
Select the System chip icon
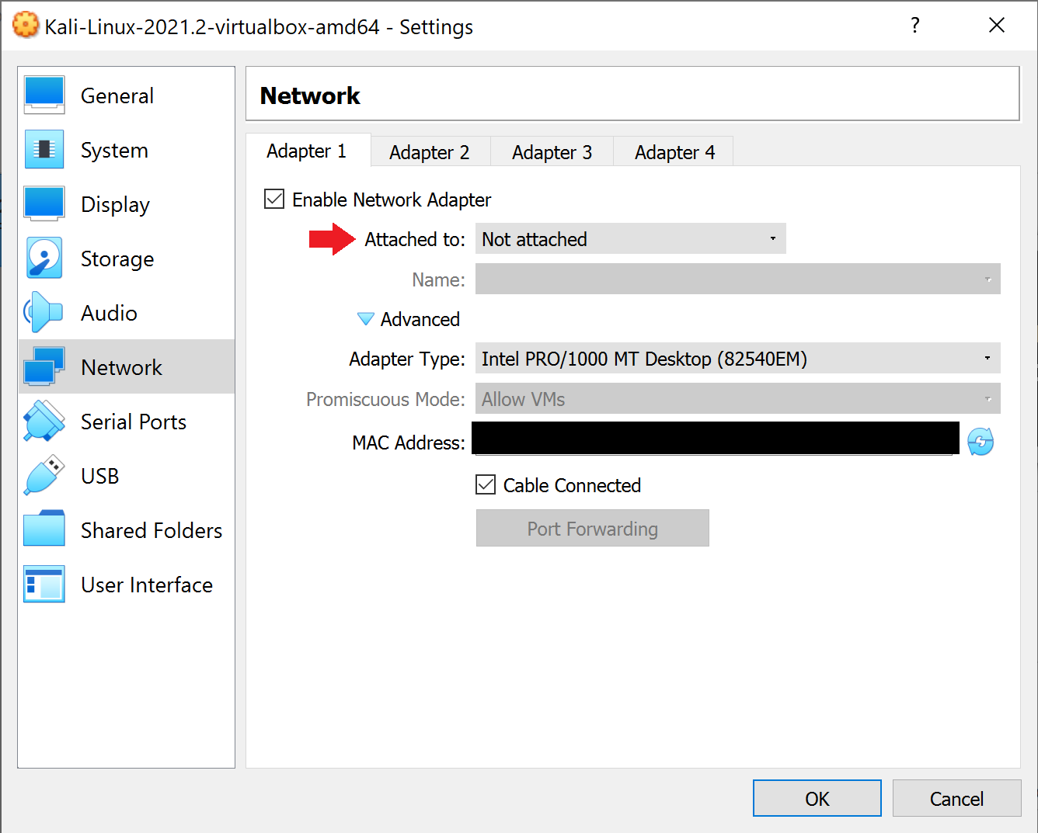click(x=44, y=150)
